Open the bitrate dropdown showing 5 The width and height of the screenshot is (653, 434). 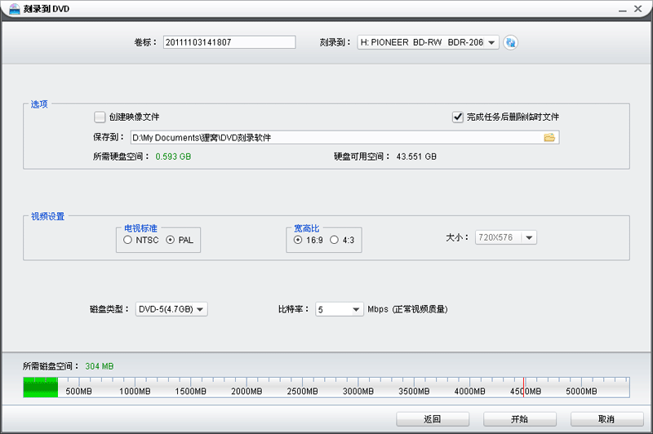pyautogui.click(x=340, y=309)
